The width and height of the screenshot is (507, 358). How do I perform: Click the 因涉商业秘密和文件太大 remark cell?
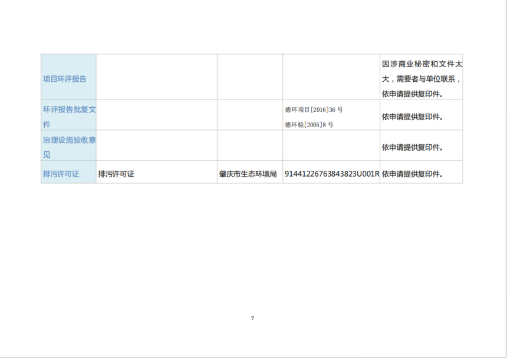pyautogui.click(x=421, y=78)
